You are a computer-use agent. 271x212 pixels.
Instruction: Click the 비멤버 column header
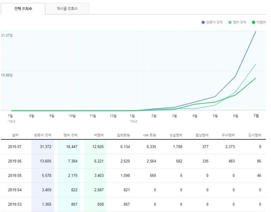(x=99, y=135)
